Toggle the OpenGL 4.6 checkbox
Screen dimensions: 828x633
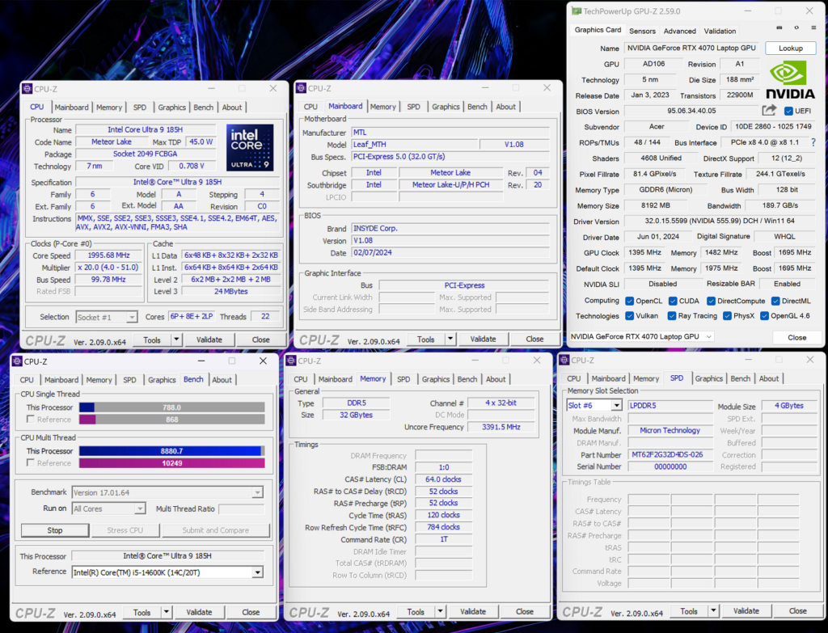tap(764, 316)
